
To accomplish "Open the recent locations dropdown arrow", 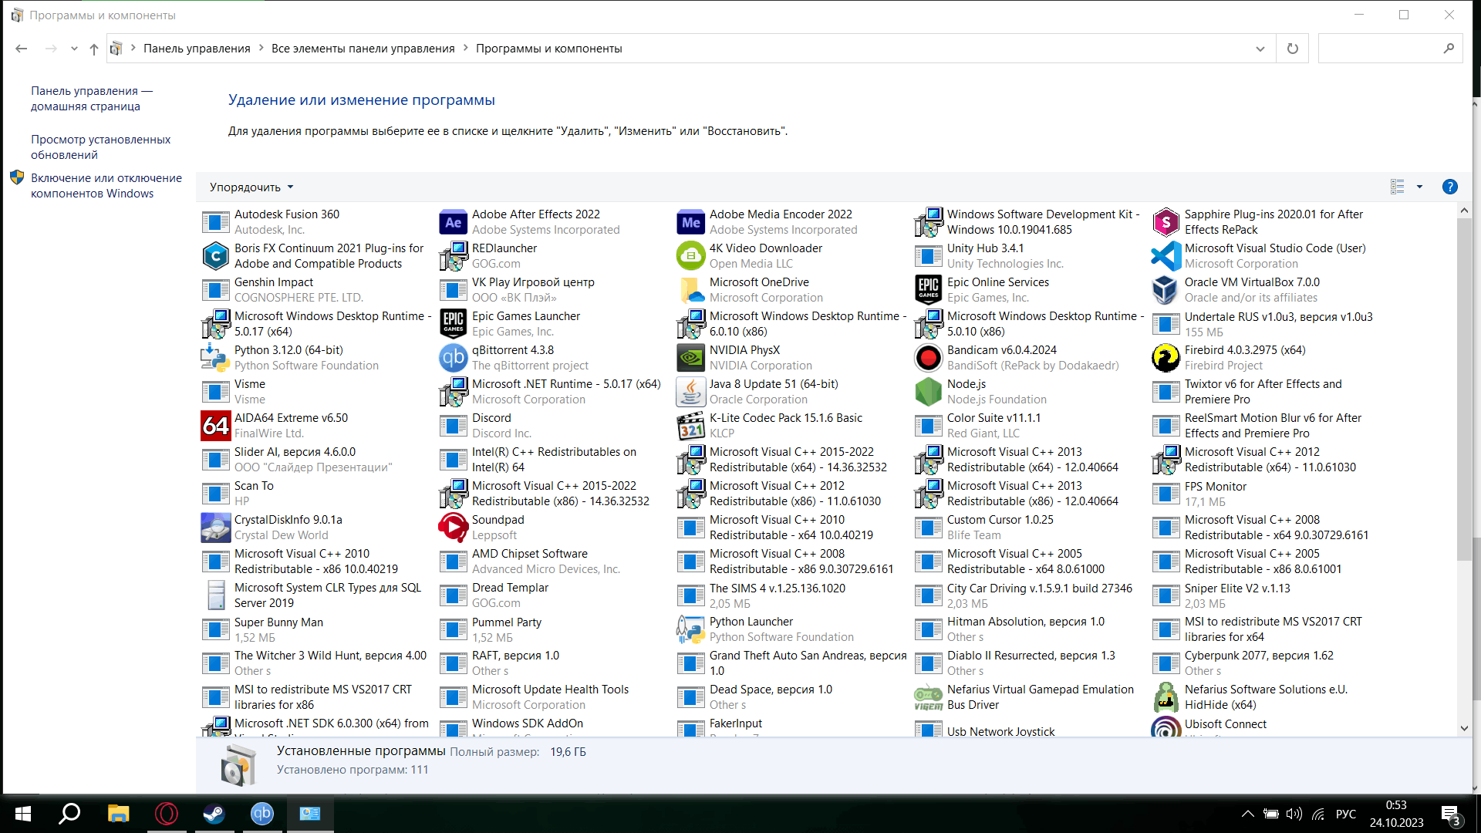I will tap(74, 49).
